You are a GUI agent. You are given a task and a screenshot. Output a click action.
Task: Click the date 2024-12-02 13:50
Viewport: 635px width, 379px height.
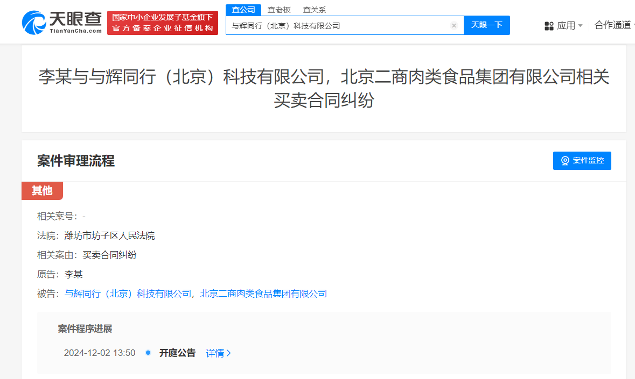click(100, 353)
